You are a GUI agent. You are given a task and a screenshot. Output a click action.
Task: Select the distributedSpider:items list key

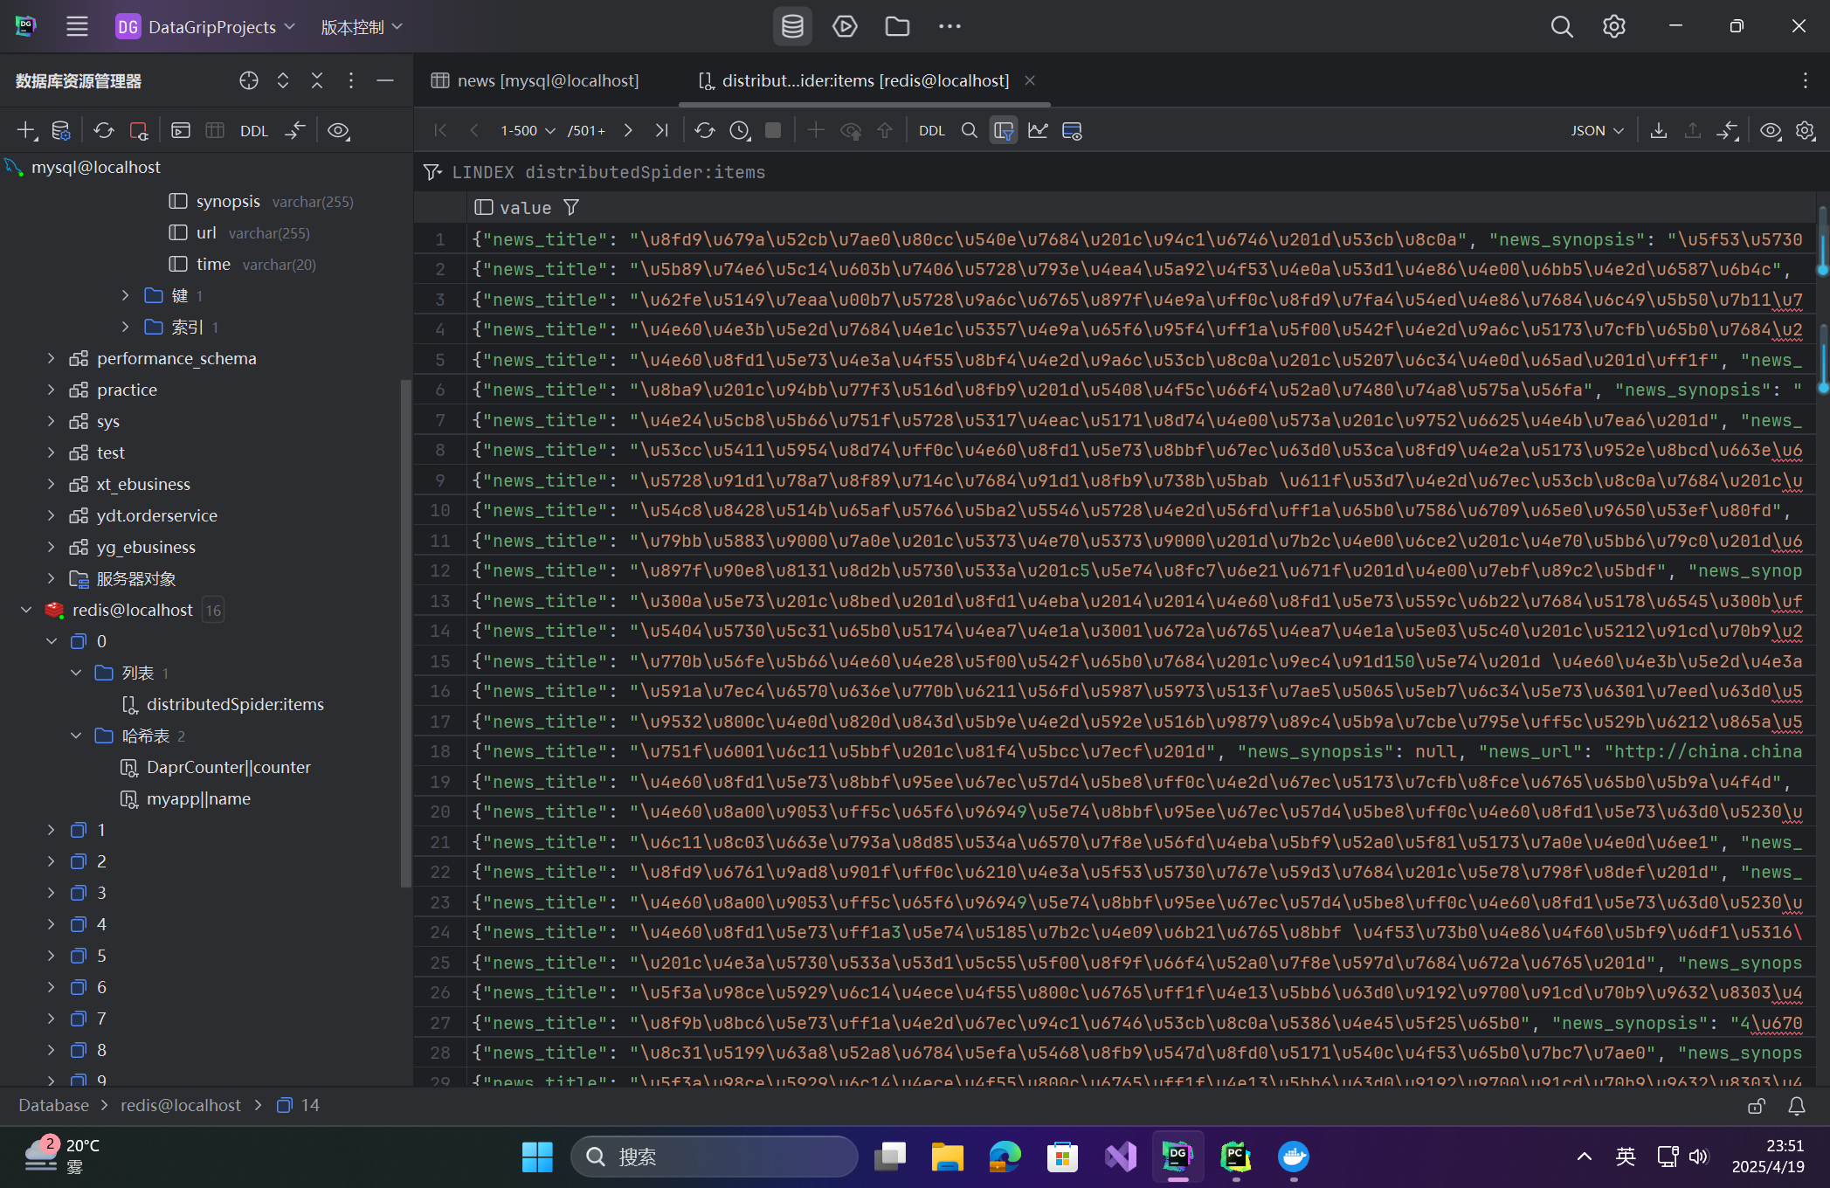(x=234, y=704)
